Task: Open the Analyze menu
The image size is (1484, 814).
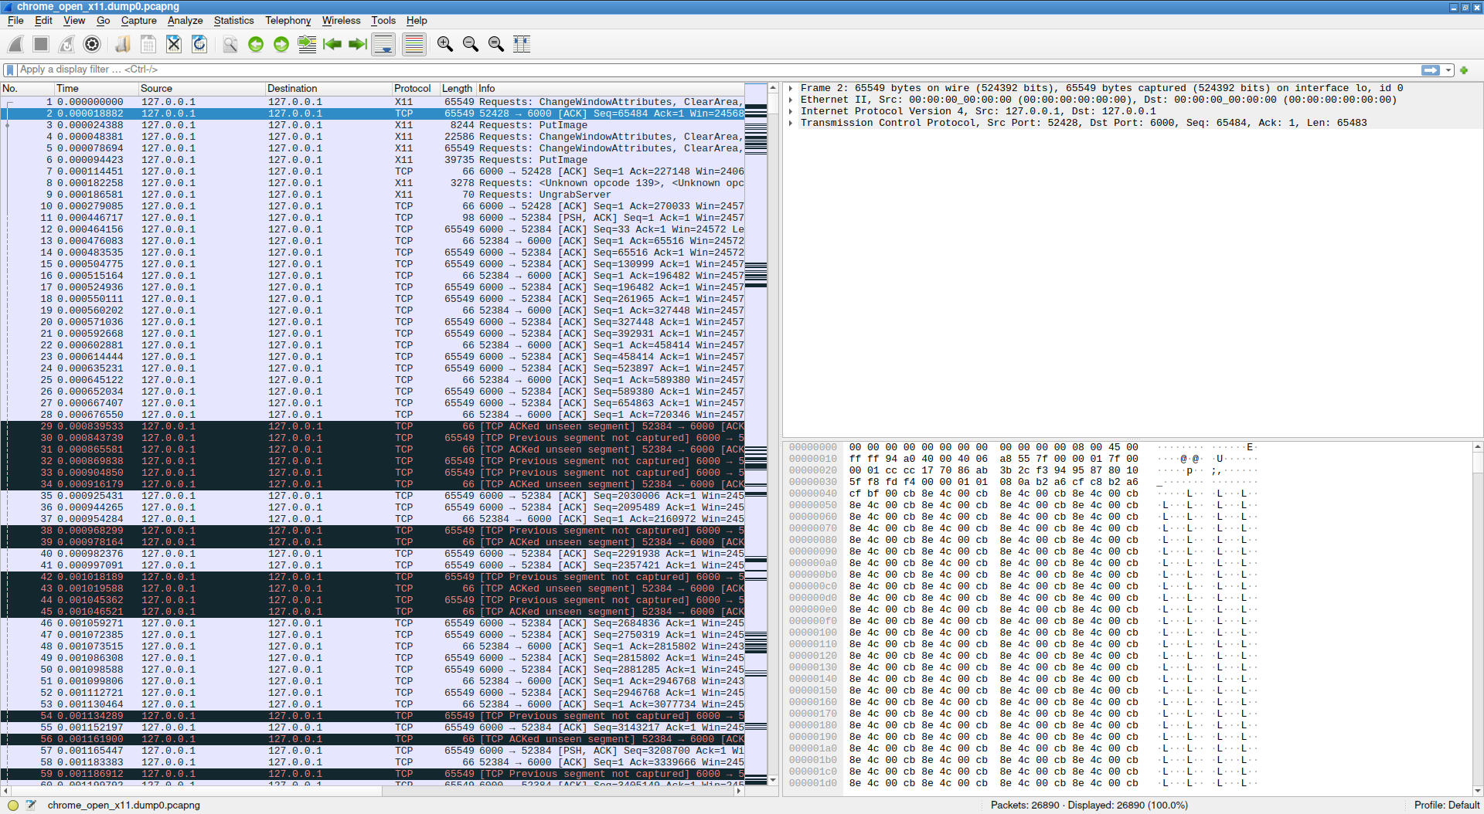Action: click(185, 21)
